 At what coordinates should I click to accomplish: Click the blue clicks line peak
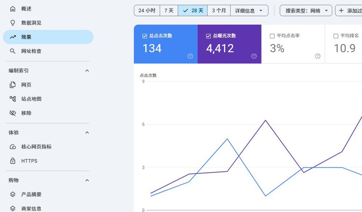(227, 139)
